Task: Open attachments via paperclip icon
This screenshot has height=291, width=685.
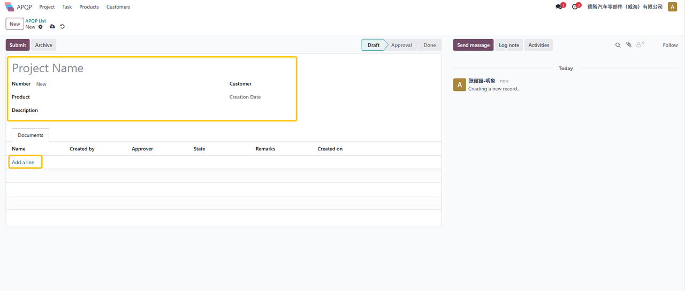Action: [629, 45]
